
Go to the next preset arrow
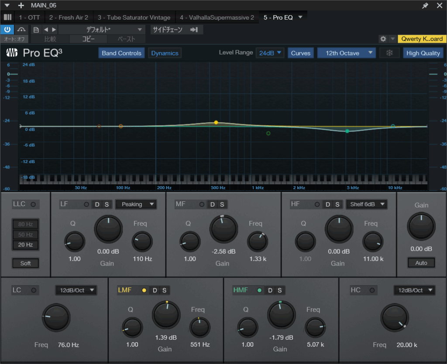54,30
